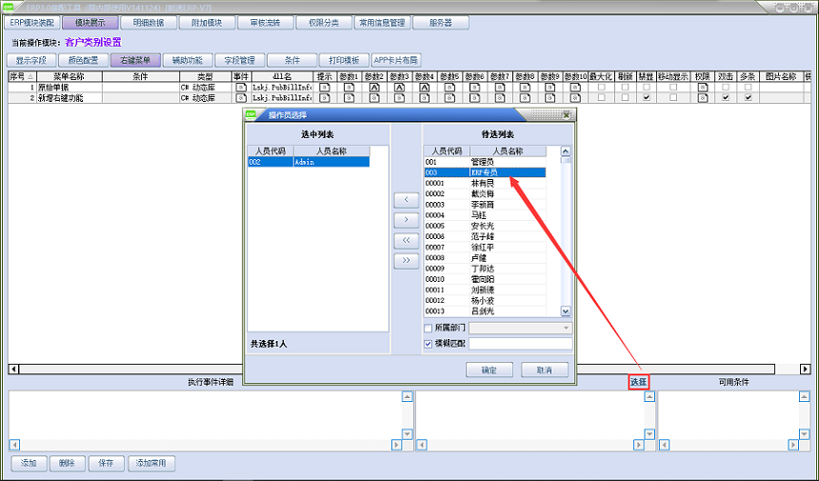819x481 pixels.
Task: Click the 参数1 icon in row 2
Action: (x=349, y=97)
